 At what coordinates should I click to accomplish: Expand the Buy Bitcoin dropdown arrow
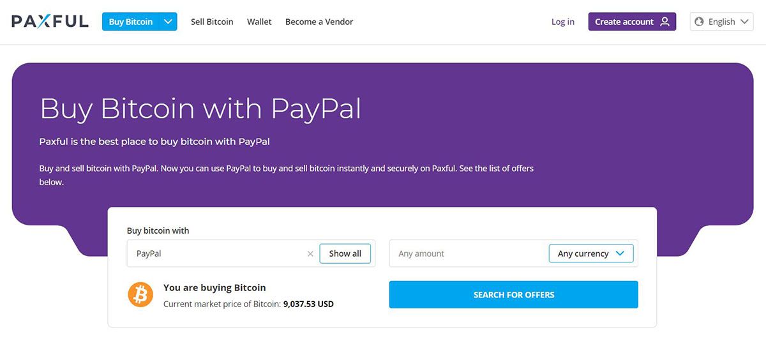click(x=169, y=22)
